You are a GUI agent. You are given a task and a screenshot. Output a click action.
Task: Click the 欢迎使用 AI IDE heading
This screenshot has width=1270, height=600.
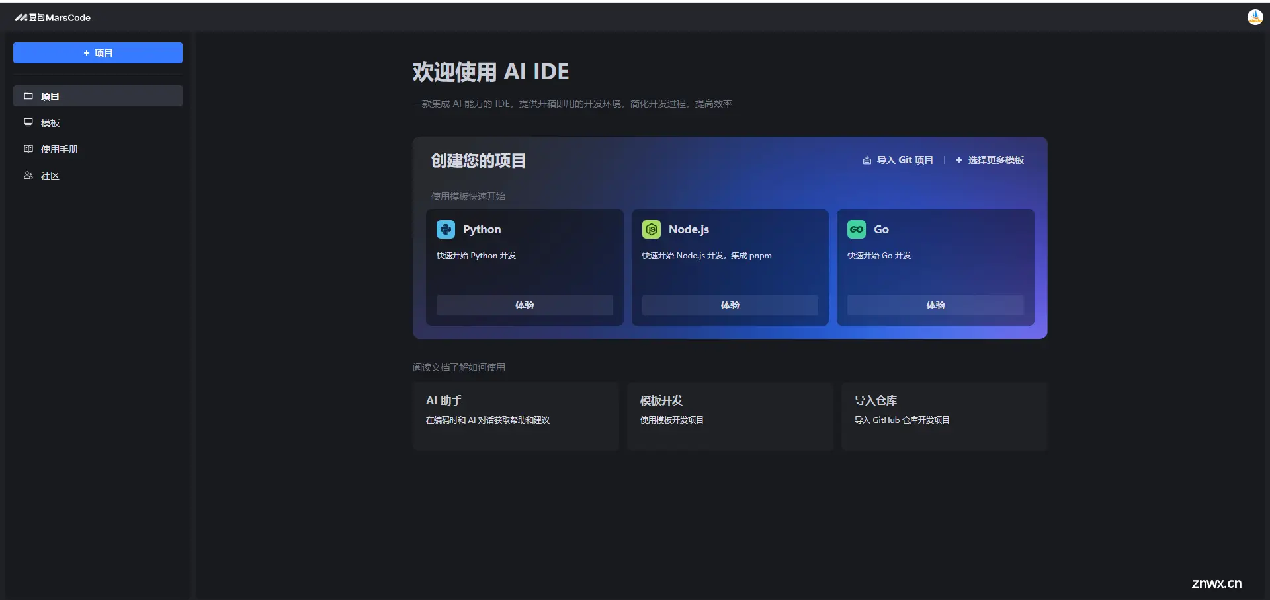pos(491,71)
